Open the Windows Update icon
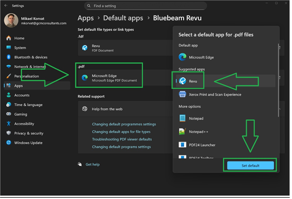The width and height of the screenshot is (292, 199). 9,142
